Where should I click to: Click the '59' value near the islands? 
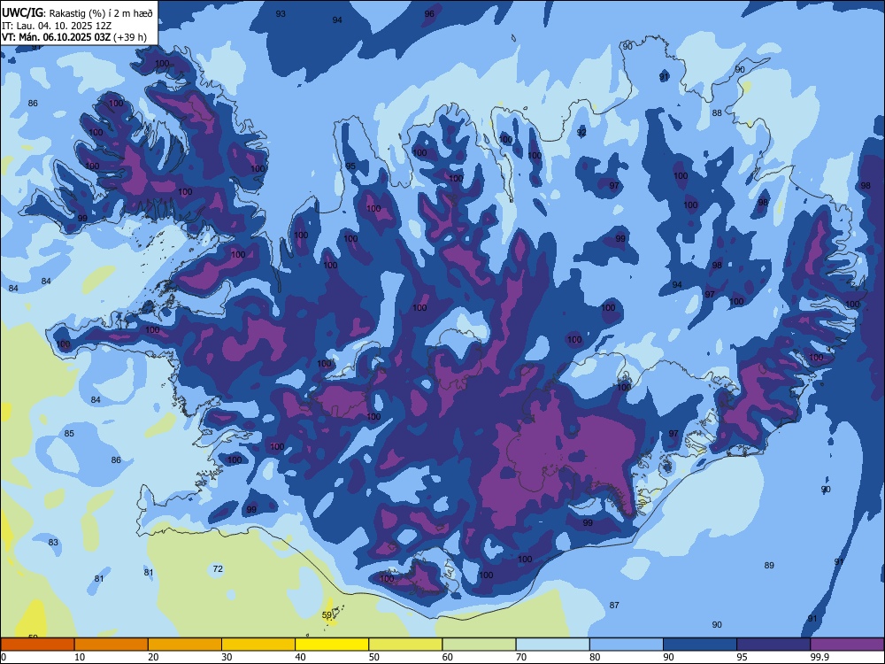click(327, 615)
